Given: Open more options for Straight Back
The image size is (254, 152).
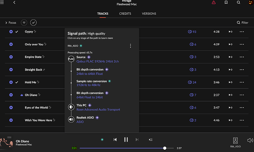Looking at the screenshot, I should [x=242, y=70].
